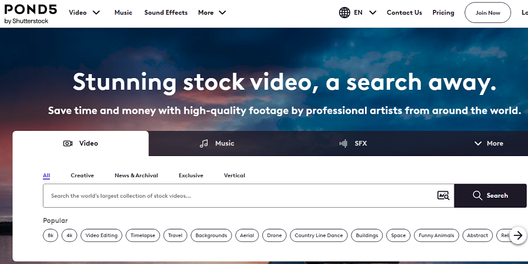
Task: Select the Country Line Dance tag
Action: [319, 235]
